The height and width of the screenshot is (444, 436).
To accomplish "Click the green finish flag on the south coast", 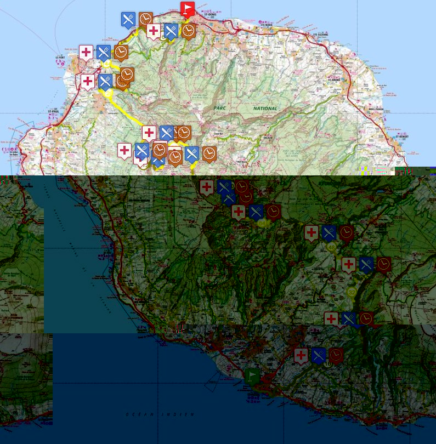I will (252, 377).
